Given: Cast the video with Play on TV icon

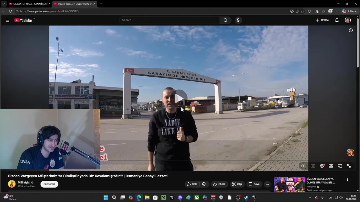Looking at the screenshot, I should [x=340, y=166].
